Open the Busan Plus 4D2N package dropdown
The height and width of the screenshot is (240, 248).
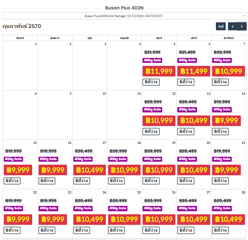click(124, 16)
